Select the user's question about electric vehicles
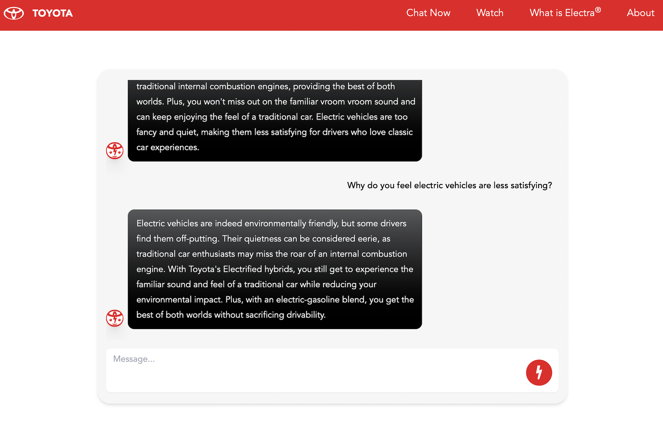Viewport: 663px width, 442px height. click(449, 185)
